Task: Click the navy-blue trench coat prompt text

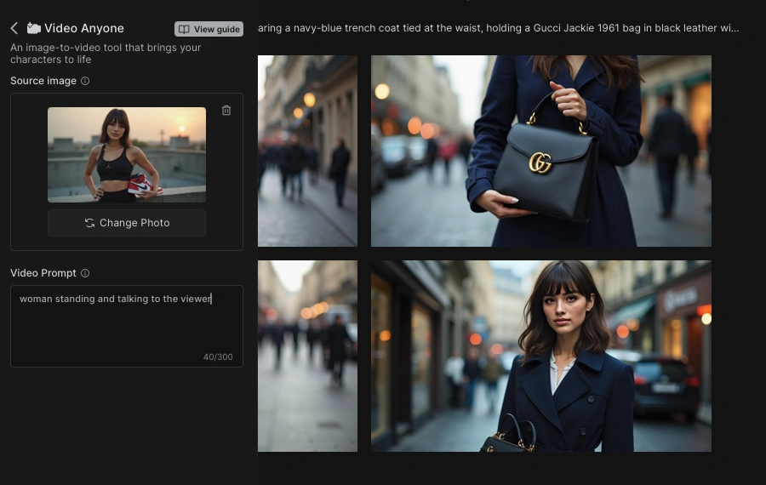Action: 498,28
